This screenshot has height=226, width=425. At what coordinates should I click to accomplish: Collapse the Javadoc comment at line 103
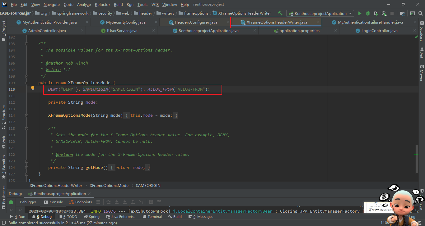[26, 43]
